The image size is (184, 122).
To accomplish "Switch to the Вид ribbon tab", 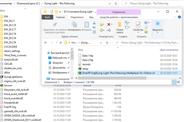I will [x=91, y=17].
